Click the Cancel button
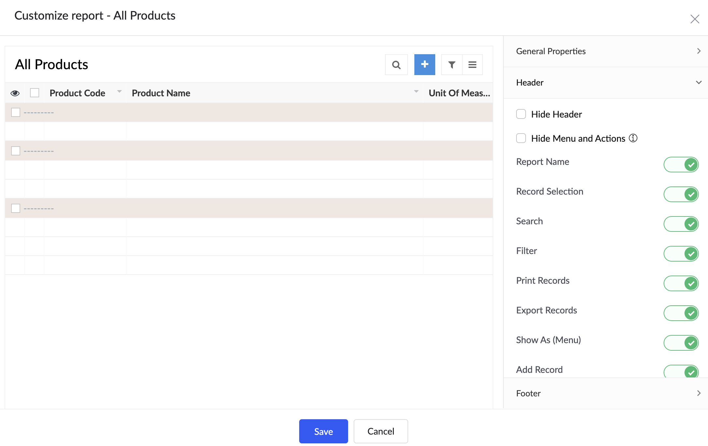 pyautogui.click(x=380, y=431)
